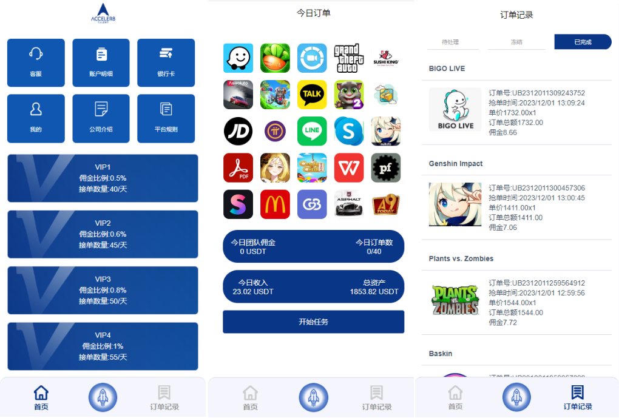
Task: Tap the rocket button in left screen nav
Action: 103,397
